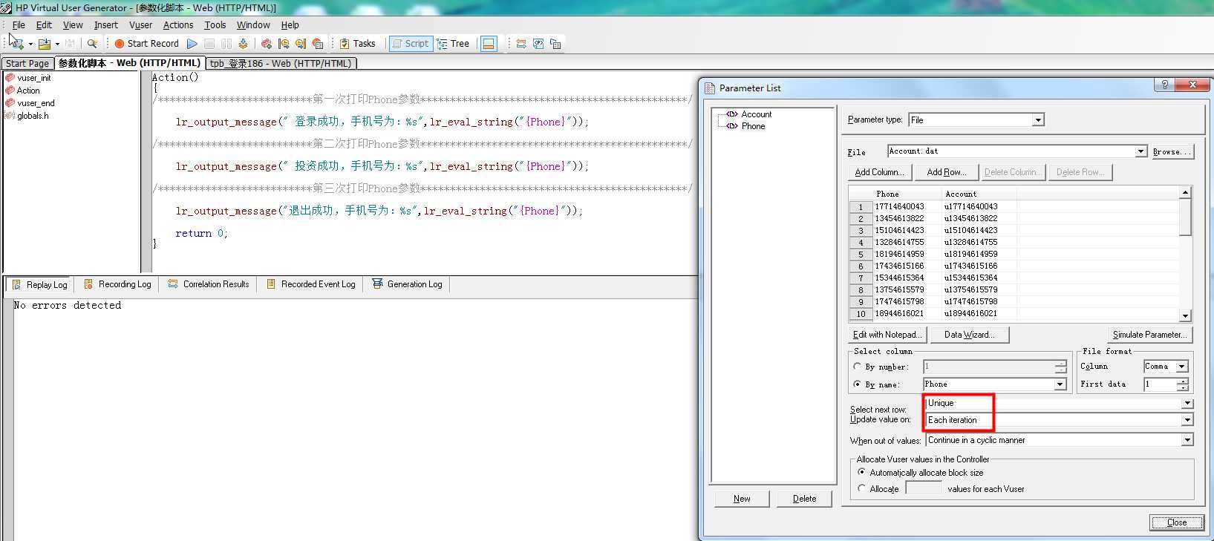
Task: Select the By number radio button
Action: pyautogui.click(x=858, y=367)
